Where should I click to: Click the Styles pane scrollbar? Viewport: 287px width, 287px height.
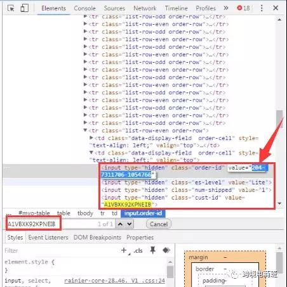pos(170,271)
